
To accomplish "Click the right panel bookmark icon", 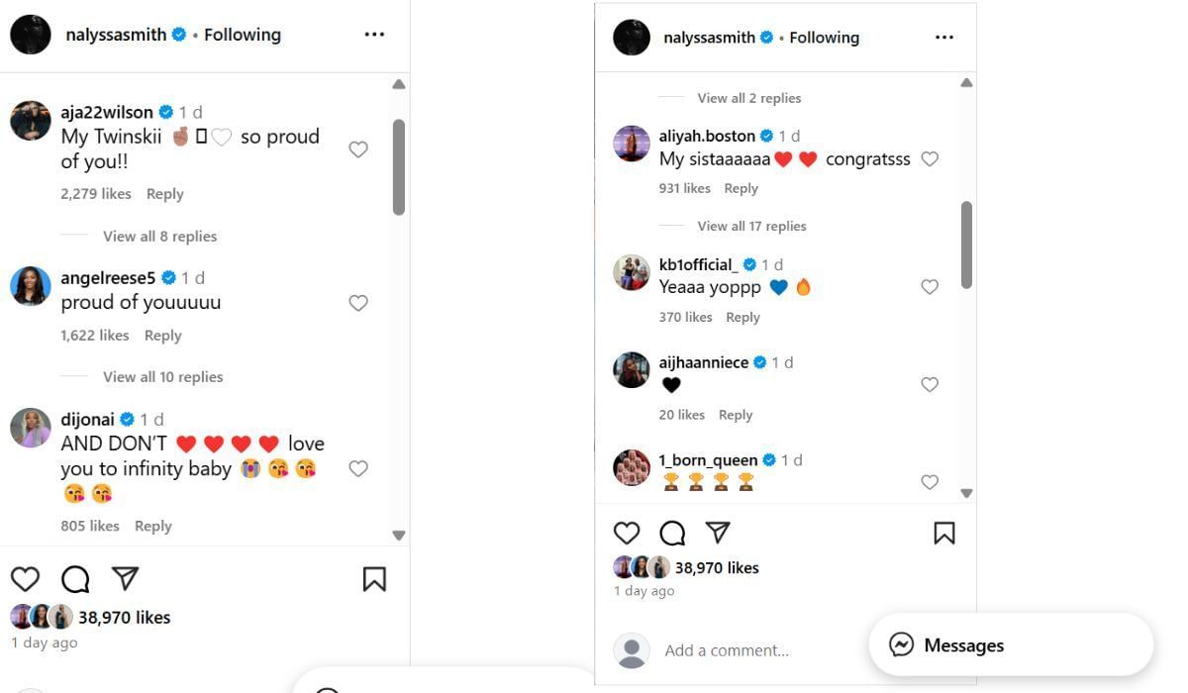I will pyautogui.click(x=944, y=534).
